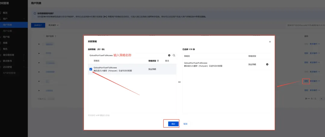Expand the last user row triangle
The height and width of the screenshot is (137, 325).
click(x=39, y=90)
